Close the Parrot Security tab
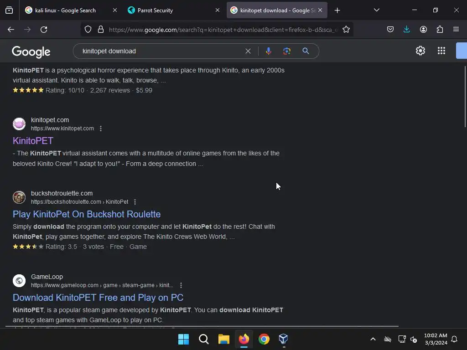The height and width of the screenshot is (350, 467). [218, 10]
